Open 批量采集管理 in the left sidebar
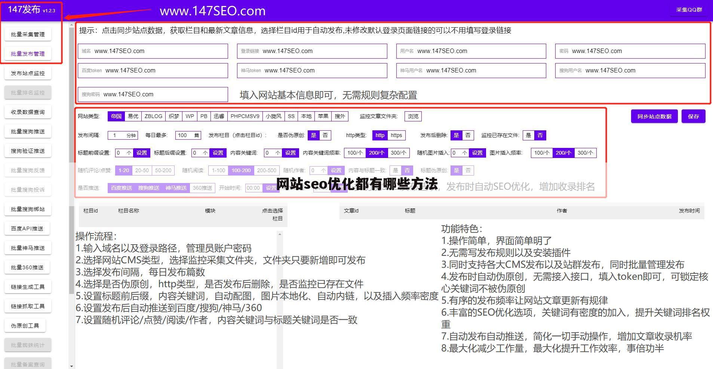This screenshot has width=713, height=369. click(28, 34)
